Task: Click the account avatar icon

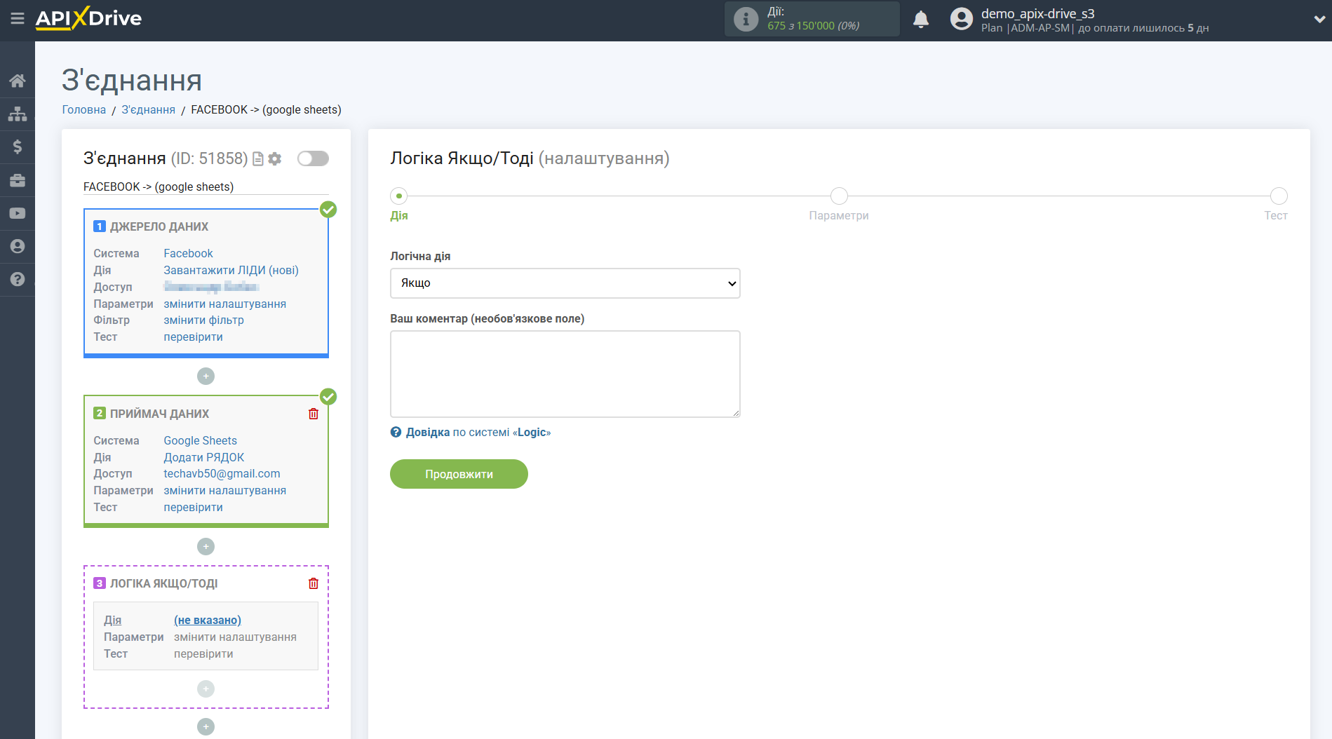Action: [x=961, y=19]
